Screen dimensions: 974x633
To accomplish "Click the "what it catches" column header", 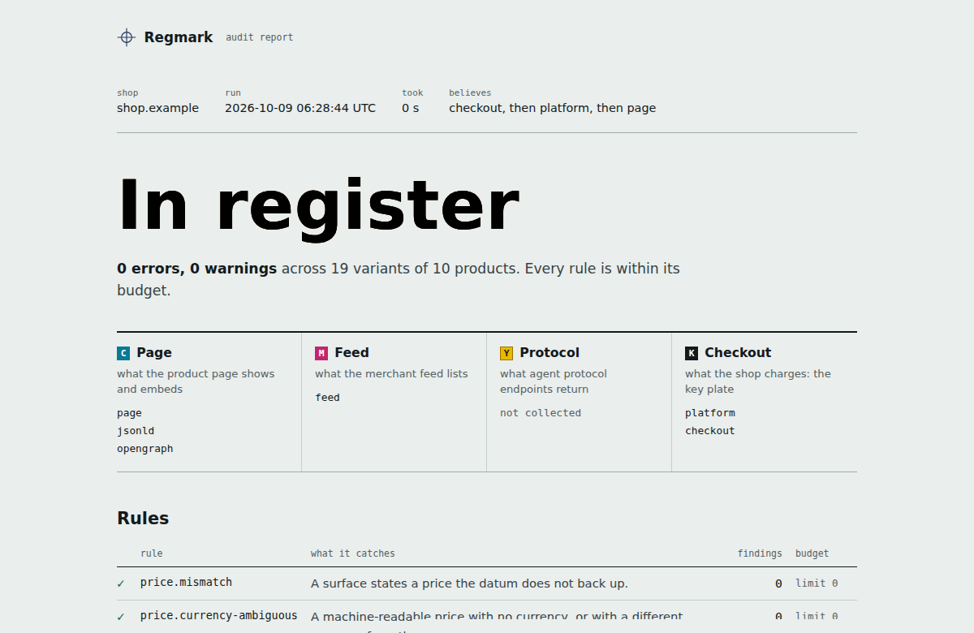I will pyautogui.click(x=353, y=553).
